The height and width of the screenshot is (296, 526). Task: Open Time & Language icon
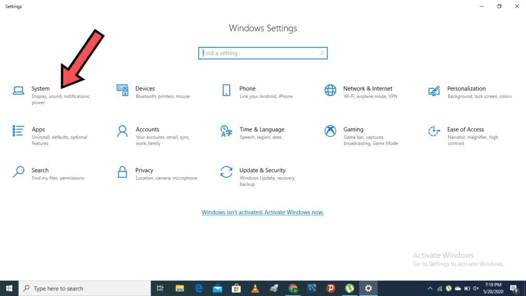pos(227,131)
